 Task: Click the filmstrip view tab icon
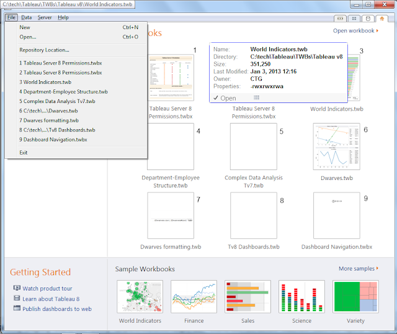(x=340, y=19)
